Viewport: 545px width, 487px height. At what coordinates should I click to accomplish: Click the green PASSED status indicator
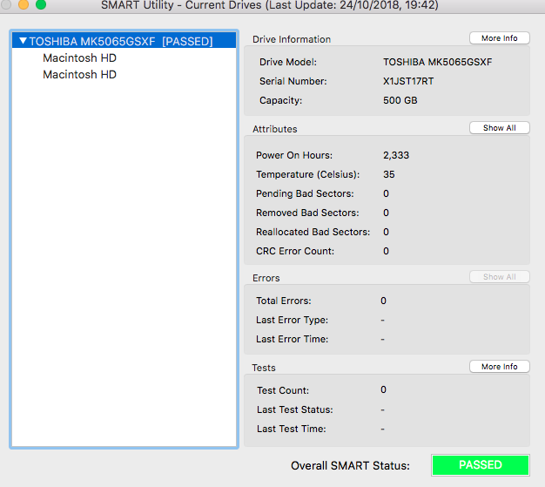click(x=481, y=465)
